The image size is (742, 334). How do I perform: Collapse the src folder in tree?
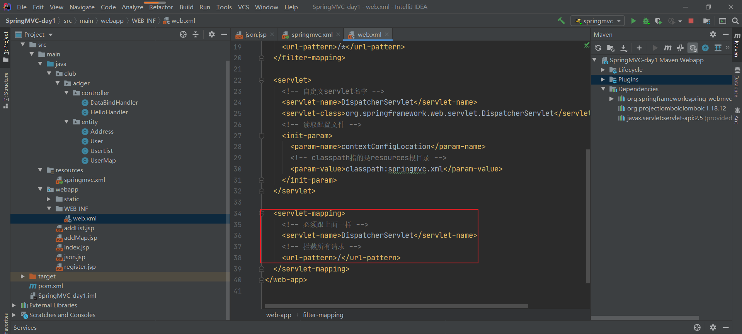pos(23,44)
